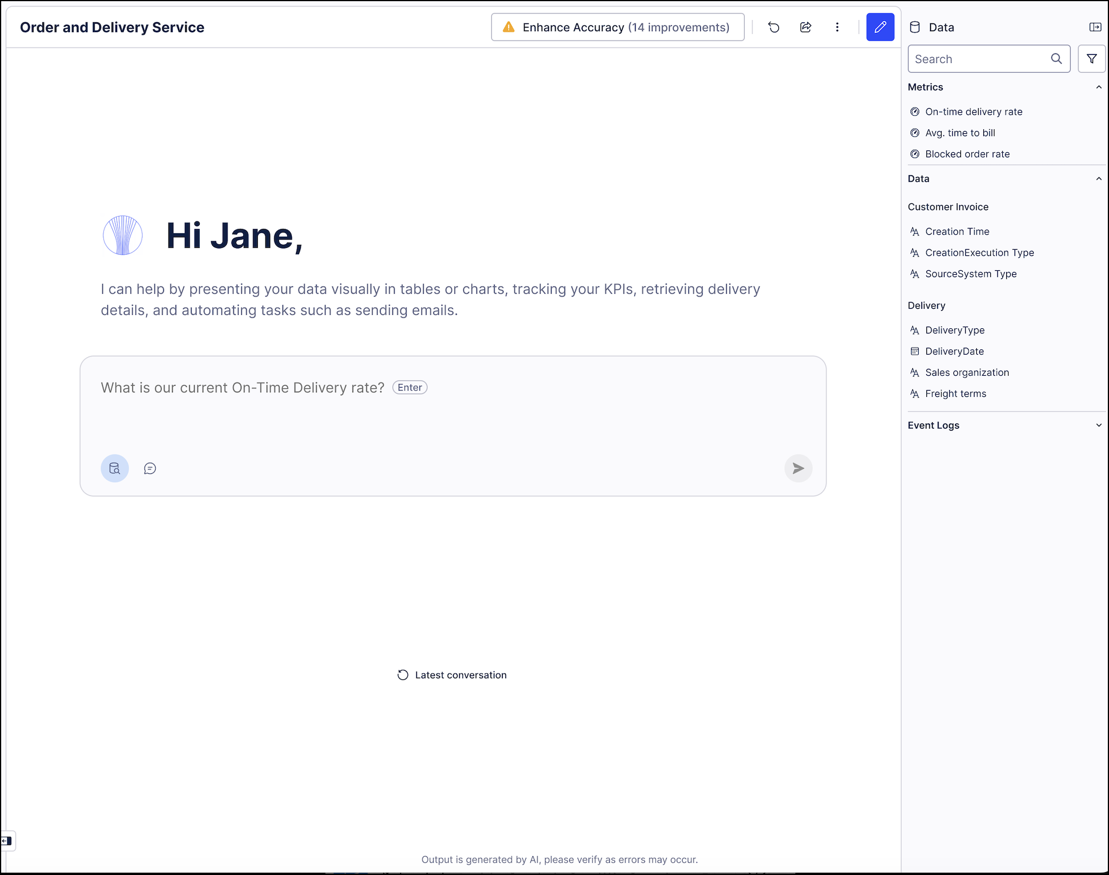The image size is (1109, 875).
Task: Click the search magnifier icon
Action: coord(1056,59)
